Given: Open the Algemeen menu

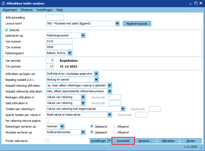Looking at the screenshot, I should [x=10, y=10].
